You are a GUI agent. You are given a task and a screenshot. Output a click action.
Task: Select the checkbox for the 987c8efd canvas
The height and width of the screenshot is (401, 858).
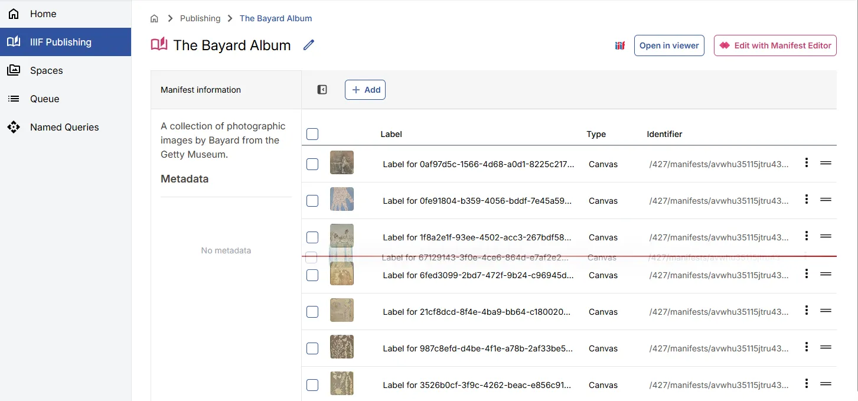click(x=312, y=348)
